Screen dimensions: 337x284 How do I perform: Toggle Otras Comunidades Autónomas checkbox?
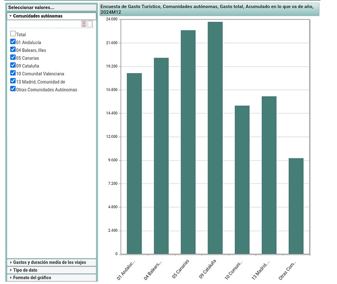(13, 89)
